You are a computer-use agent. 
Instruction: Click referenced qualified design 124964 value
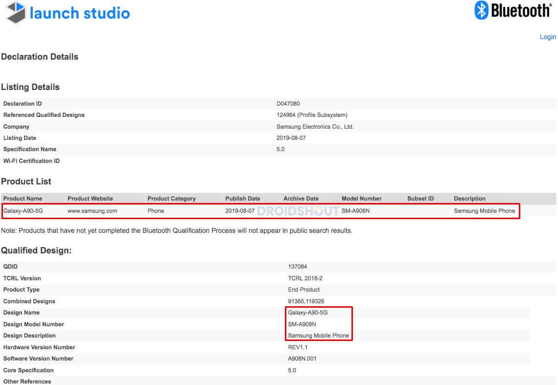coord(311,115)
